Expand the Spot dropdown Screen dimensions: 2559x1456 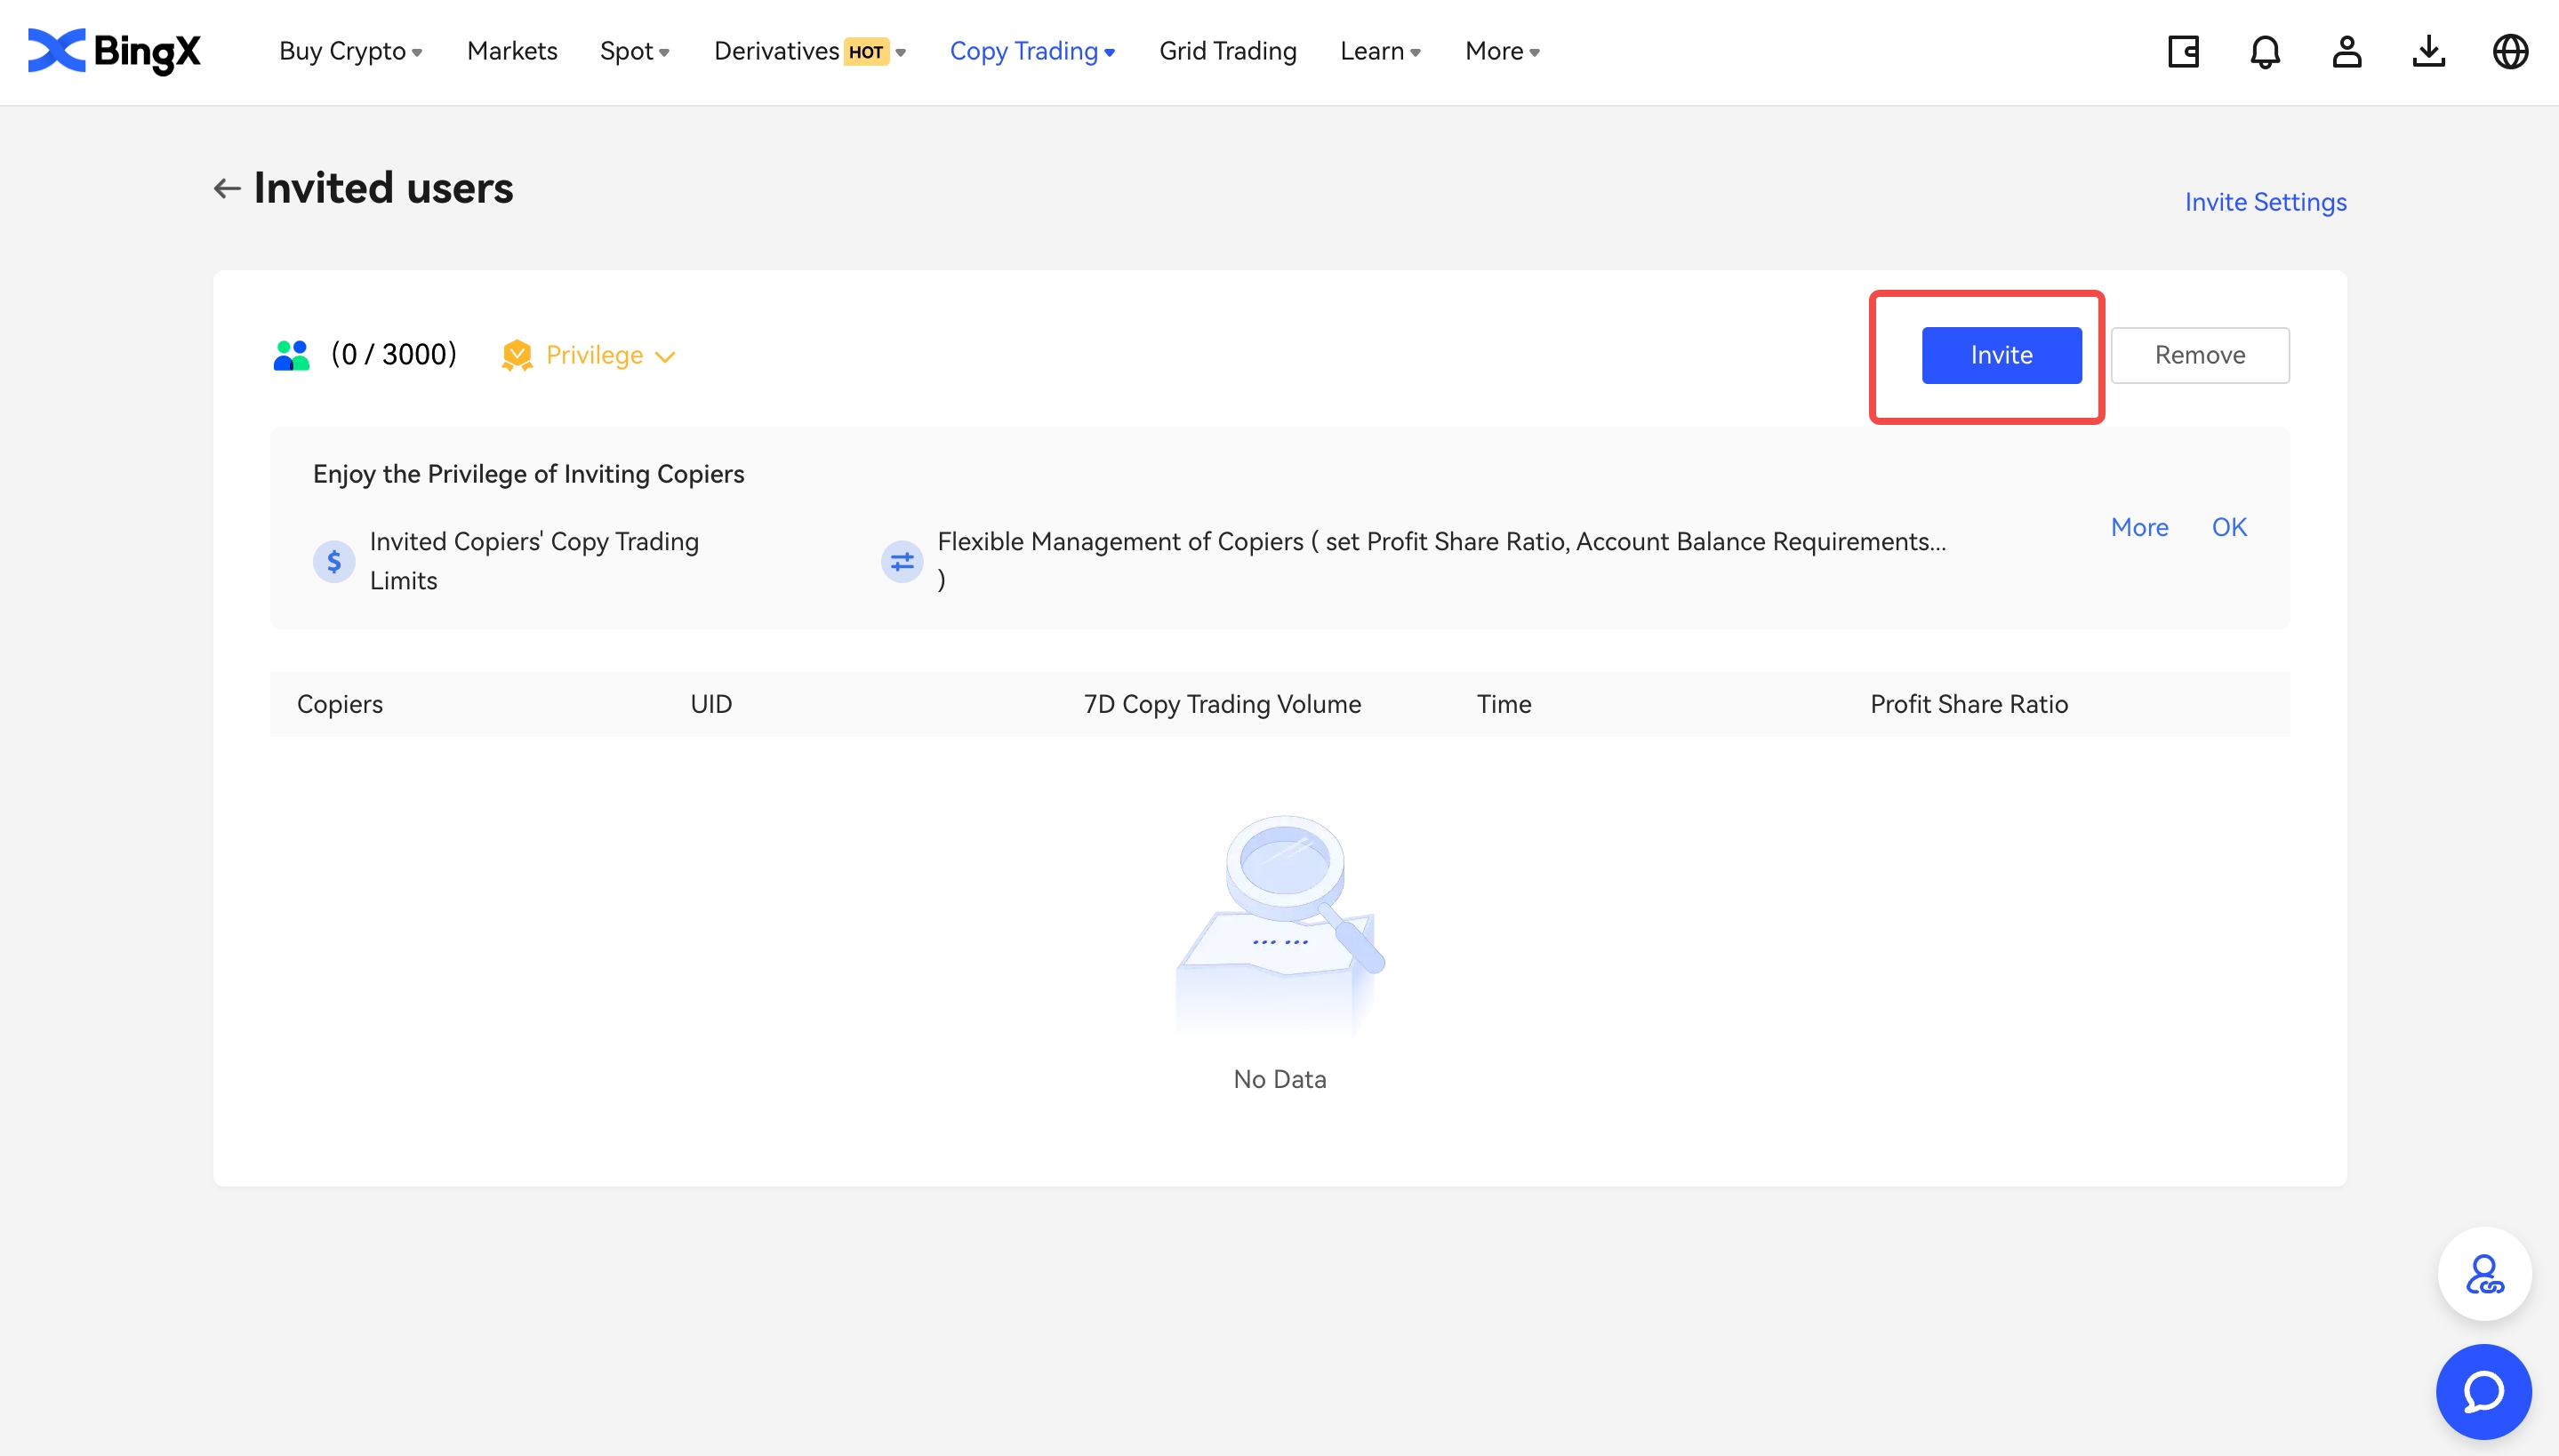634,51
